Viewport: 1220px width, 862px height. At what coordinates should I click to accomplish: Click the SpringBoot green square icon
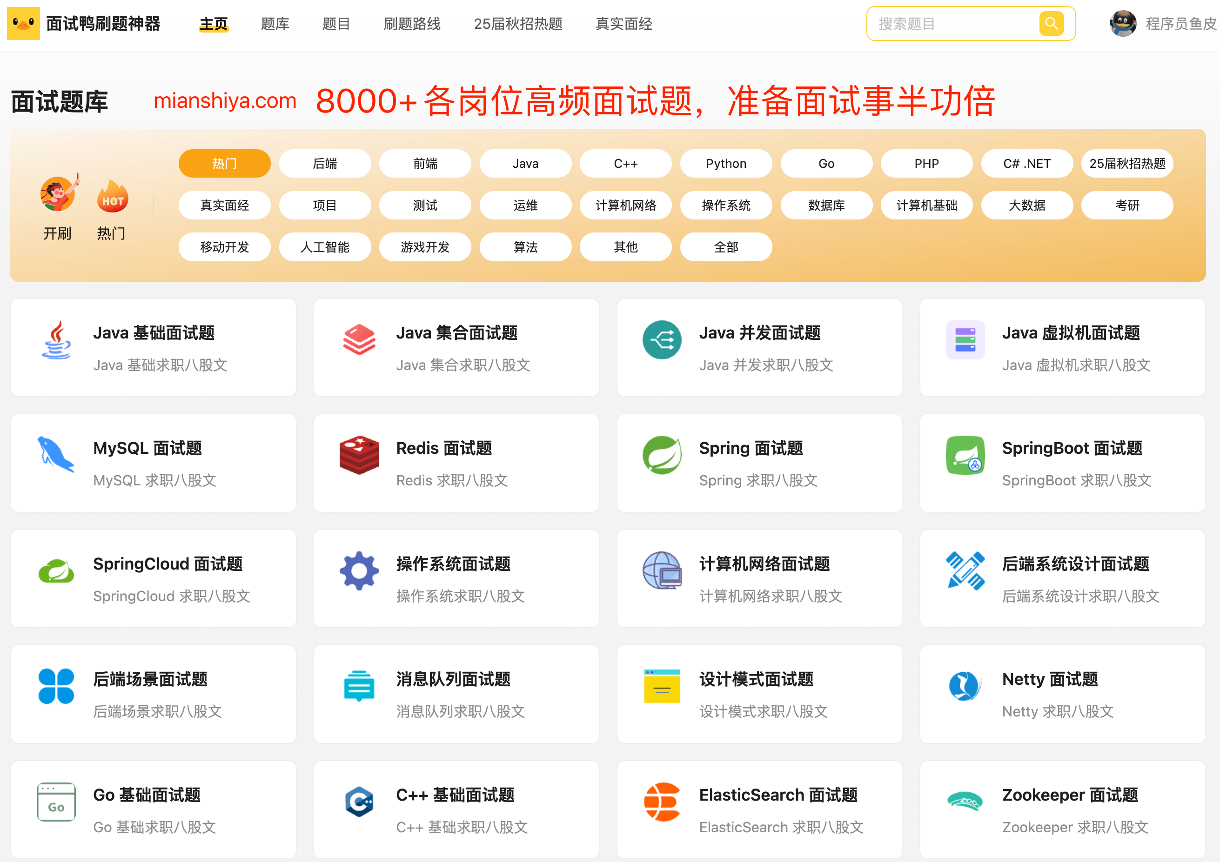(x=965, y=455)
